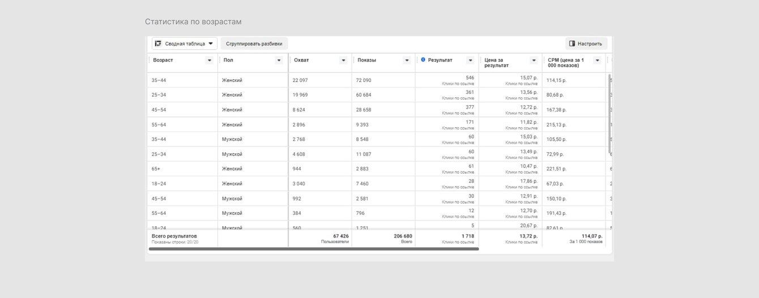759x298 pixels.
Task: Click the Охват value 22 097
Action: tap(300, 80)
